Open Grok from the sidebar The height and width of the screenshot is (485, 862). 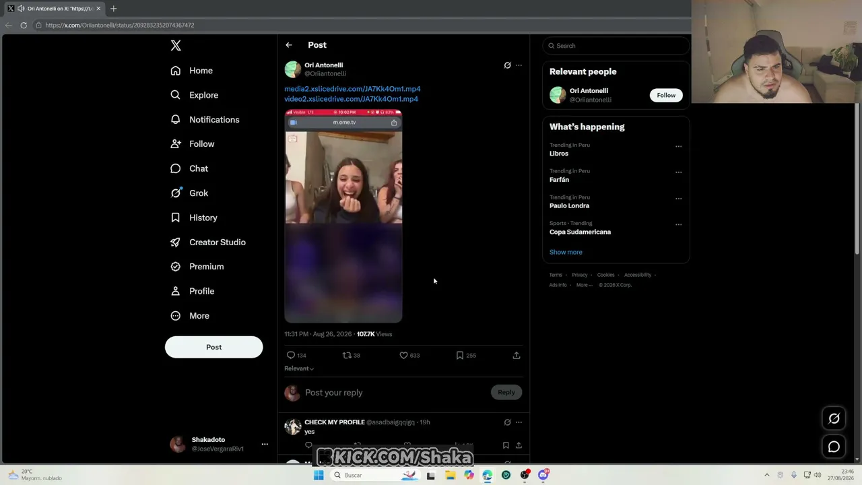(x=189, y=193)
